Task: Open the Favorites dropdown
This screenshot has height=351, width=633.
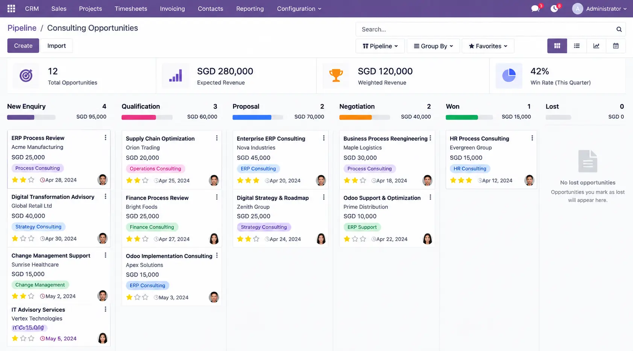Action: 488,46
